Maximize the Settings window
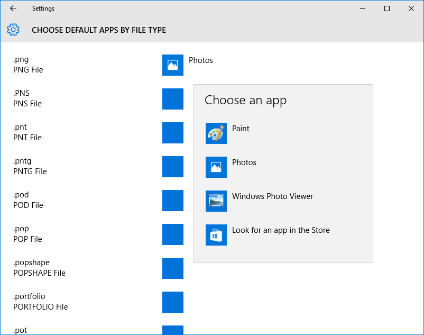Screen dimensions: 424x335 click(x=387, y=8)
